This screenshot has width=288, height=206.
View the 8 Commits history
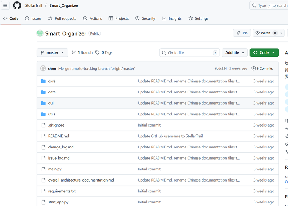[x=262, y=68]
